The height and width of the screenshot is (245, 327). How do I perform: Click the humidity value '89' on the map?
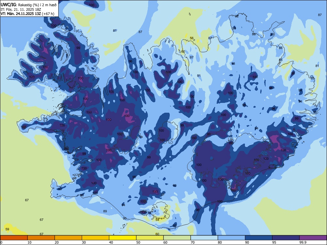click(x=105, y=211)
